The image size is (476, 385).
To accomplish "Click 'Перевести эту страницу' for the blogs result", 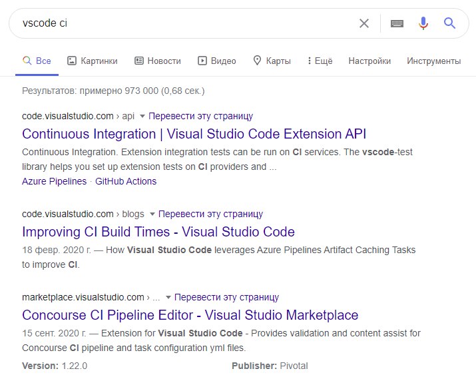I will coord(210,214).
